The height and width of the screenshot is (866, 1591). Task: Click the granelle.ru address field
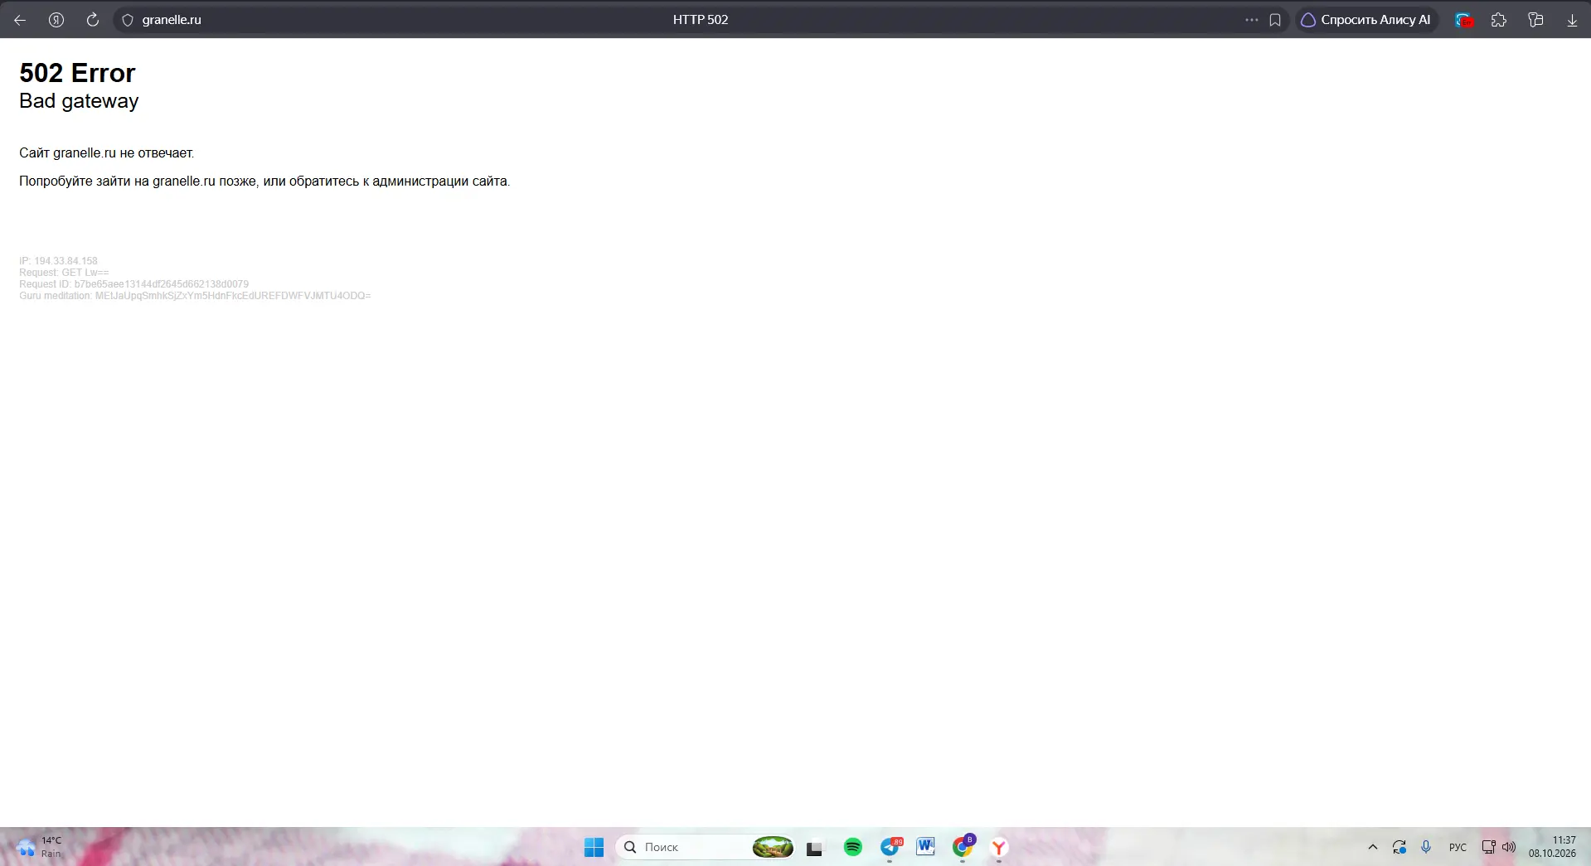pyautogui.click(x=172, y=20)
